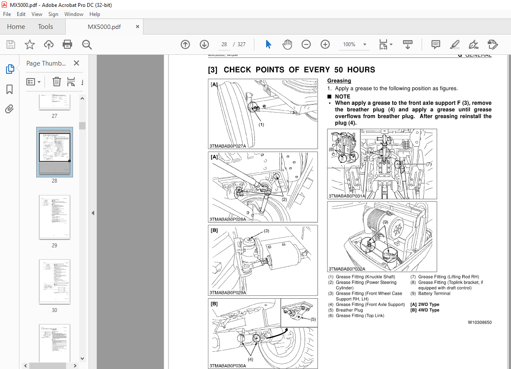Open the Bookmarks sidebar icon
This screenshot has height=369, width=511.
(10, 89)
